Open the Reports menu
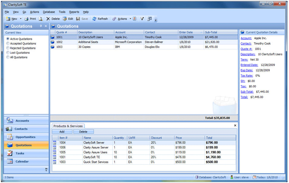289x183 pixels. 74,12
